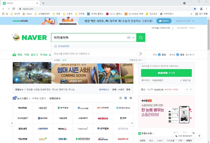Go to next newsstand page arrow
This screenshot has width=210, height=143.
coord(132,123)
